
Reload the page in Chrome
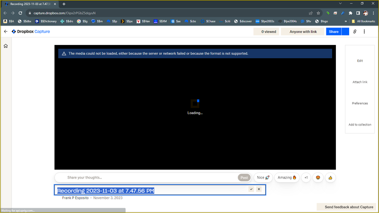coord(20,13)
